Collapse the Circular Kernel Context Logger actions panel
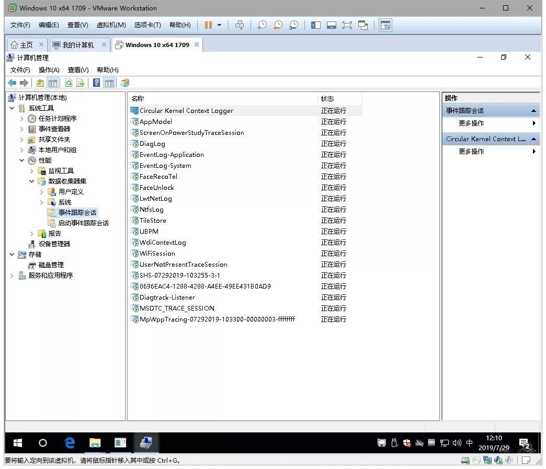This screenshot has height=469, width=546. (533, 139)
